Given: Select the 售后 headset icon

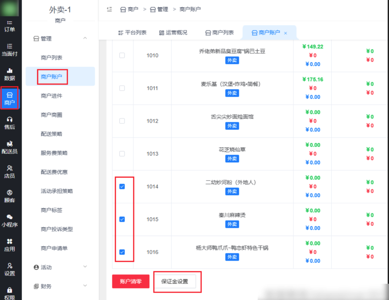Looking at the screenshot, I should pos(9,123).
